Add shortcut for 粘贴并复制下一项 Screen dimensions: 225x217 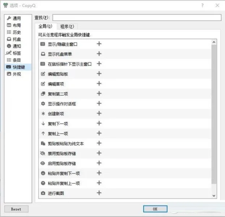99,173
